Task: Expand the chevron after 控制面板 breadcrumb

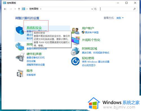Action: [x=41, y=9]
